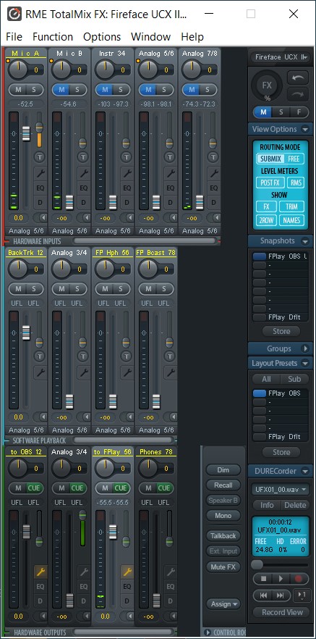The image size is (316, 639).
Task: Open the Function menu
Action: coord(53,37)
